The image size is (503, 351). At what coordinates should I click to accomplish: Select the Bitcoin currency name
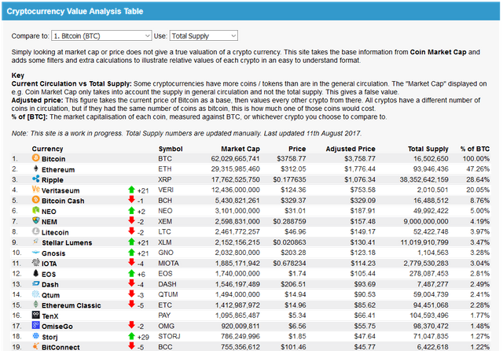tap(53, 159)
